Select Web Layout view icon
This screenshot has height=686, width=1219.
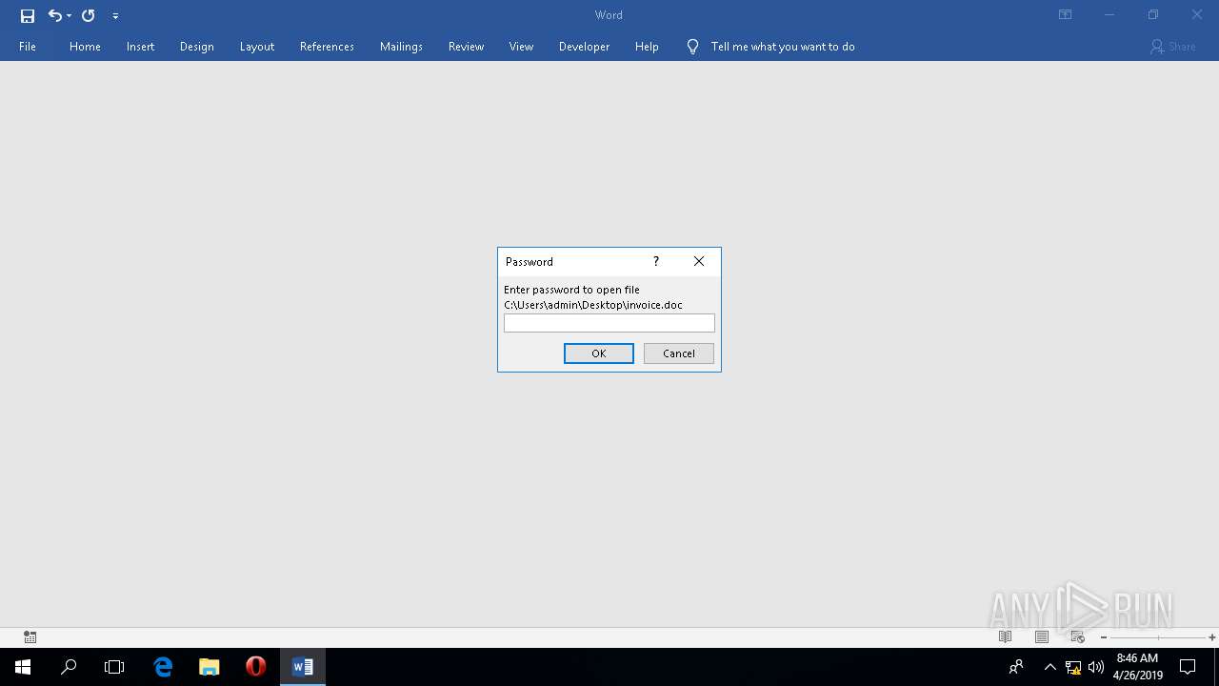point(1077,637)
